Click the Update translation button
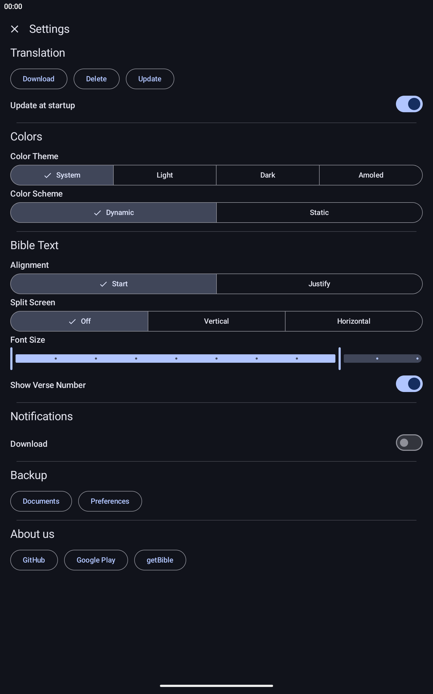The width and height of the screenshot is (433, 694). tap(150, 79)
